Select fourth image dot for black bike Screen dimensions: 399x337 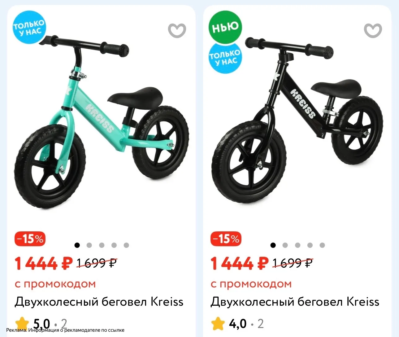[310, 245]
